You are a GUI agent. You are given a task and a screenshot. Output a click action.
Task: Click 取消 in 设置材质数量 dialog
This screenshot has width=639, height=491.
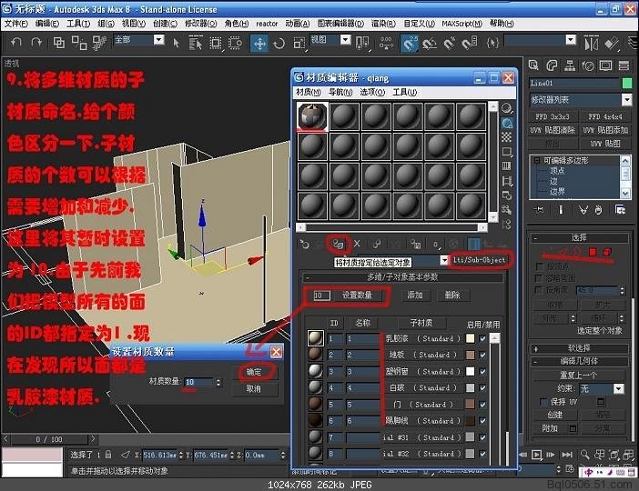[x=254, y=389]
